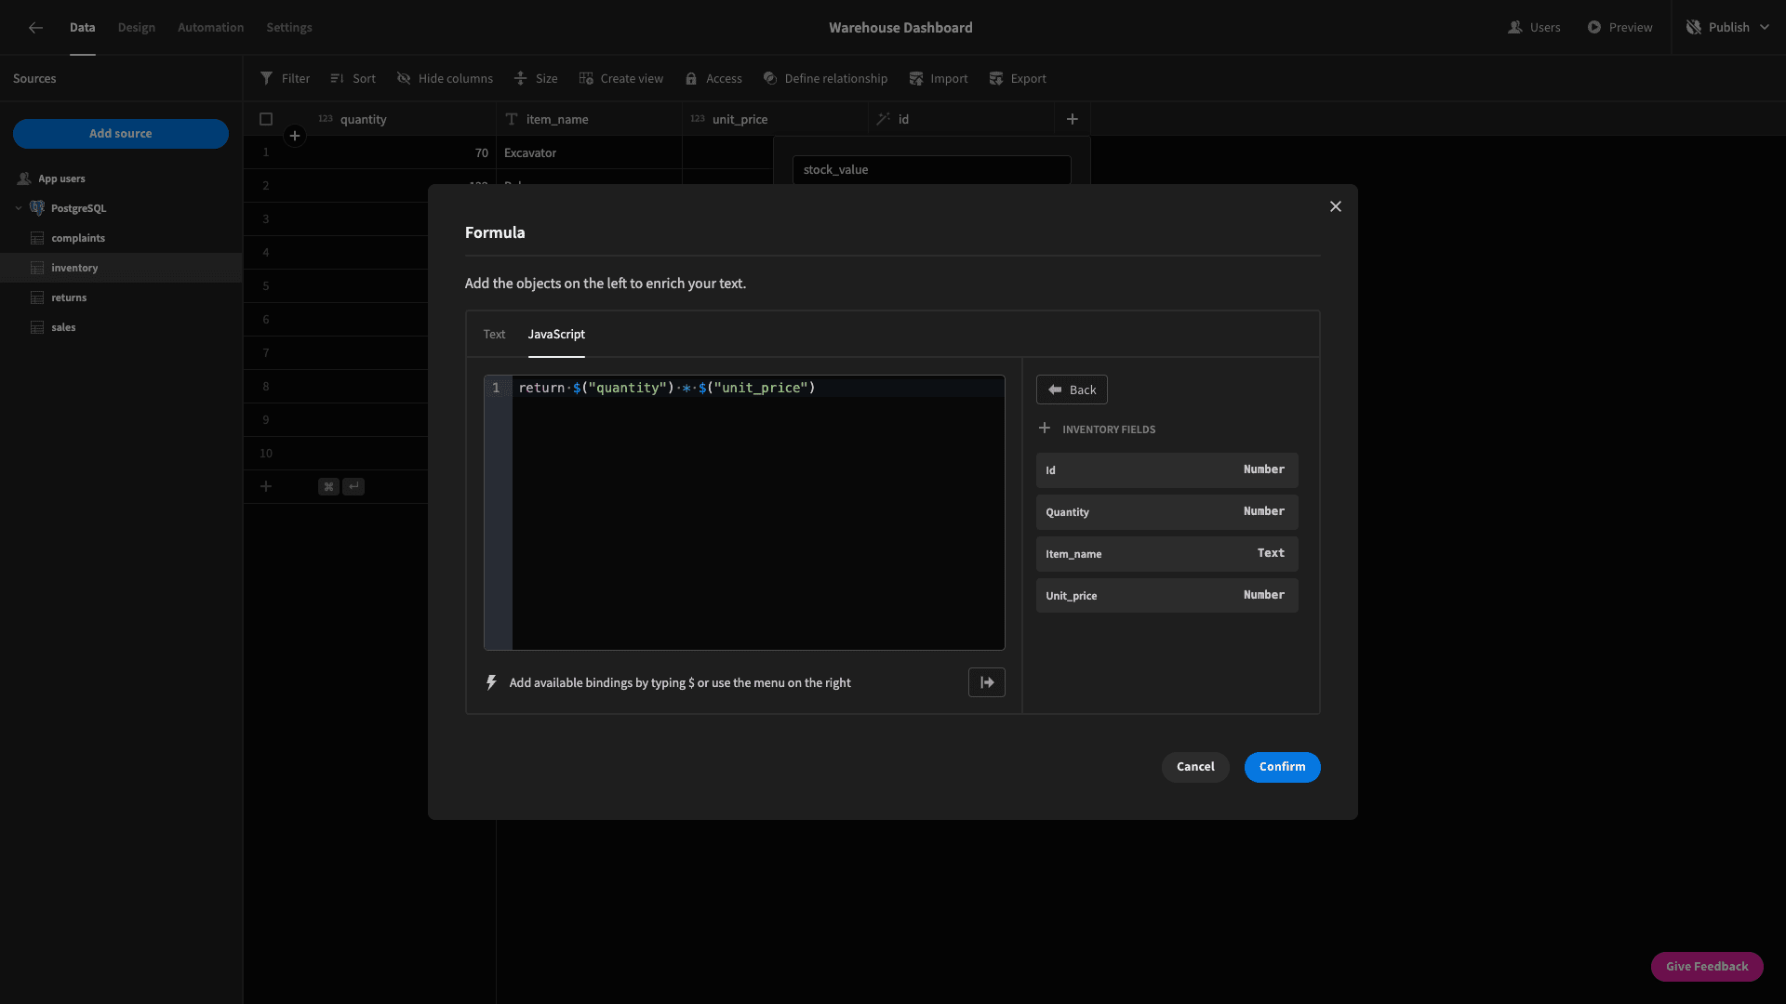1786x1004 pixels.
Task: Click Create view in toolbar
Action: pos(620,79)
